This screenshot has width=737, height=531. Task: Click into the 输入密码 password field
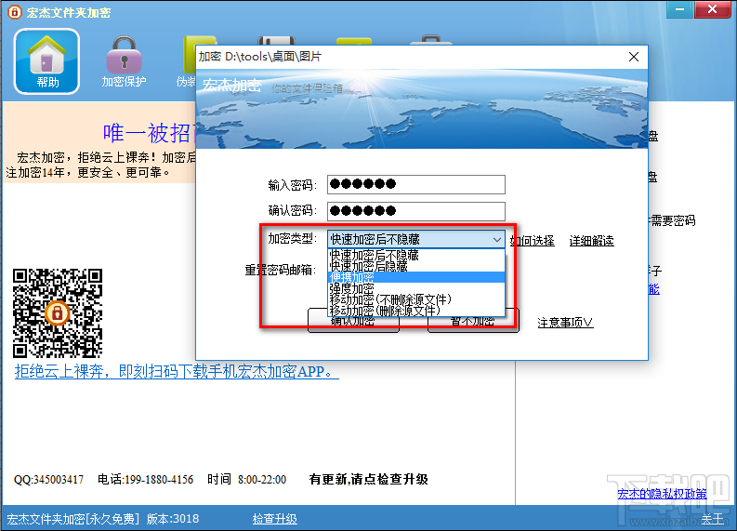click(x=416, y=184)
